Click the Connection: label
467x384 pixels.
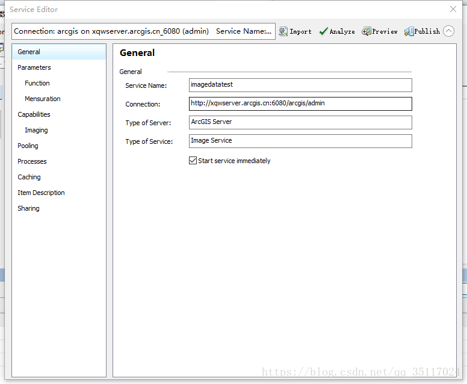[x=143, y=104]
